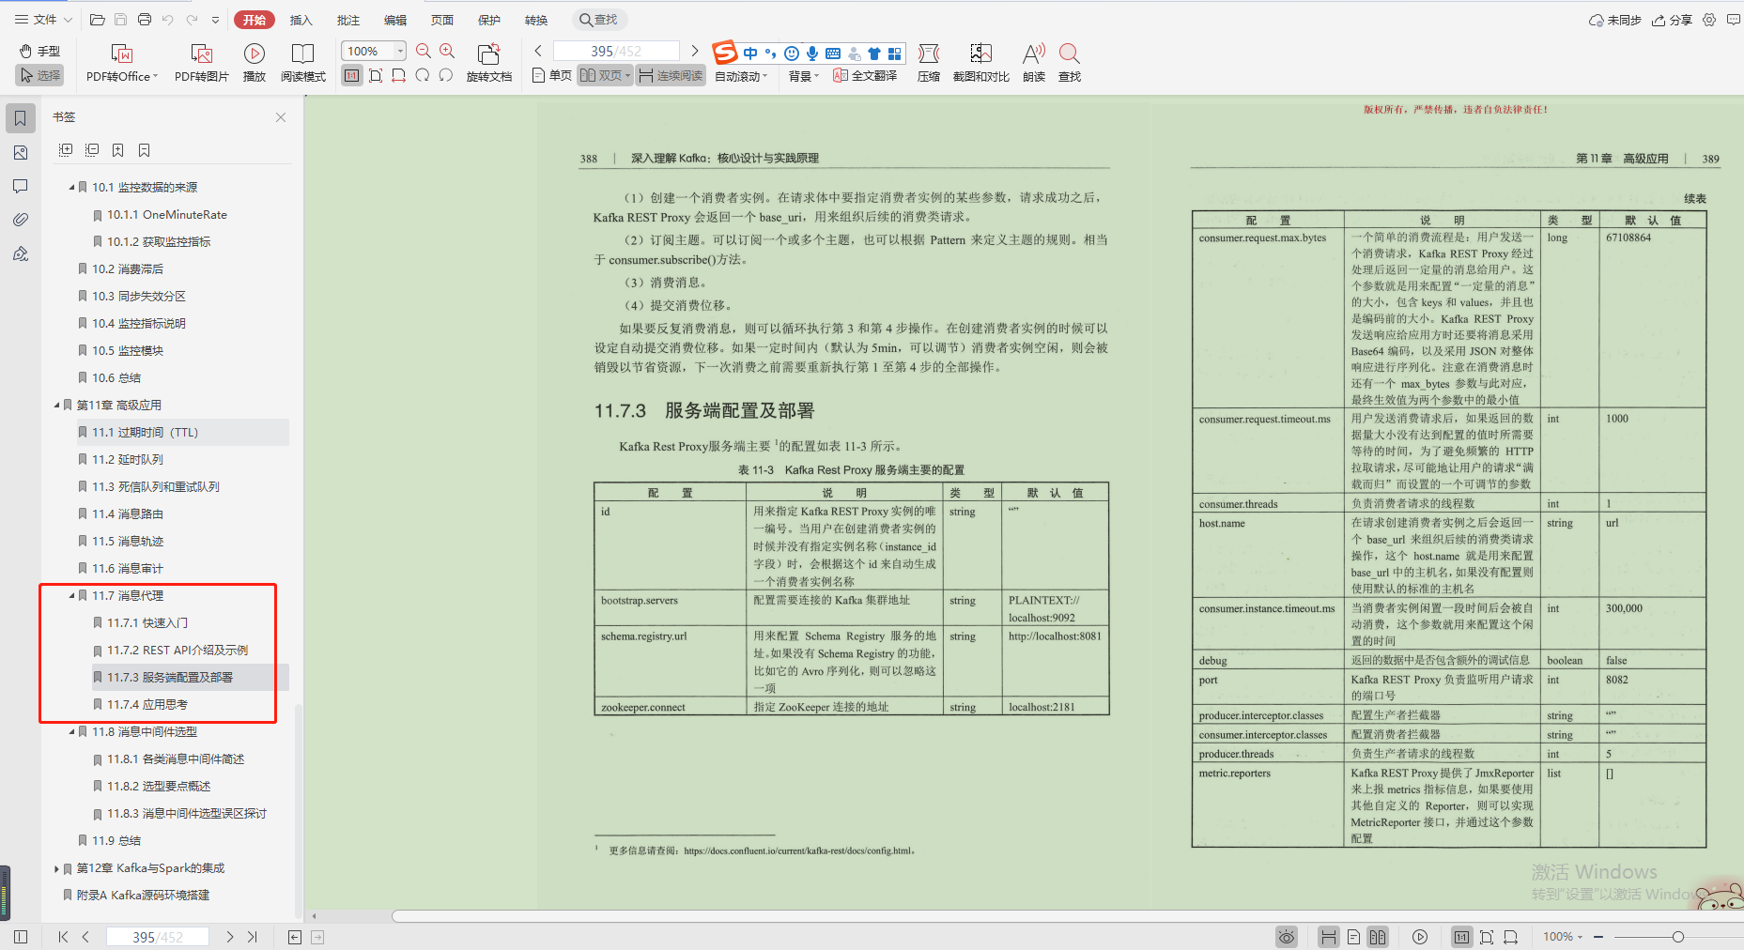The width and height of the screenshot is (1744, 950).
Task: Toggle double page view (双页)
Action: (605, 75)
